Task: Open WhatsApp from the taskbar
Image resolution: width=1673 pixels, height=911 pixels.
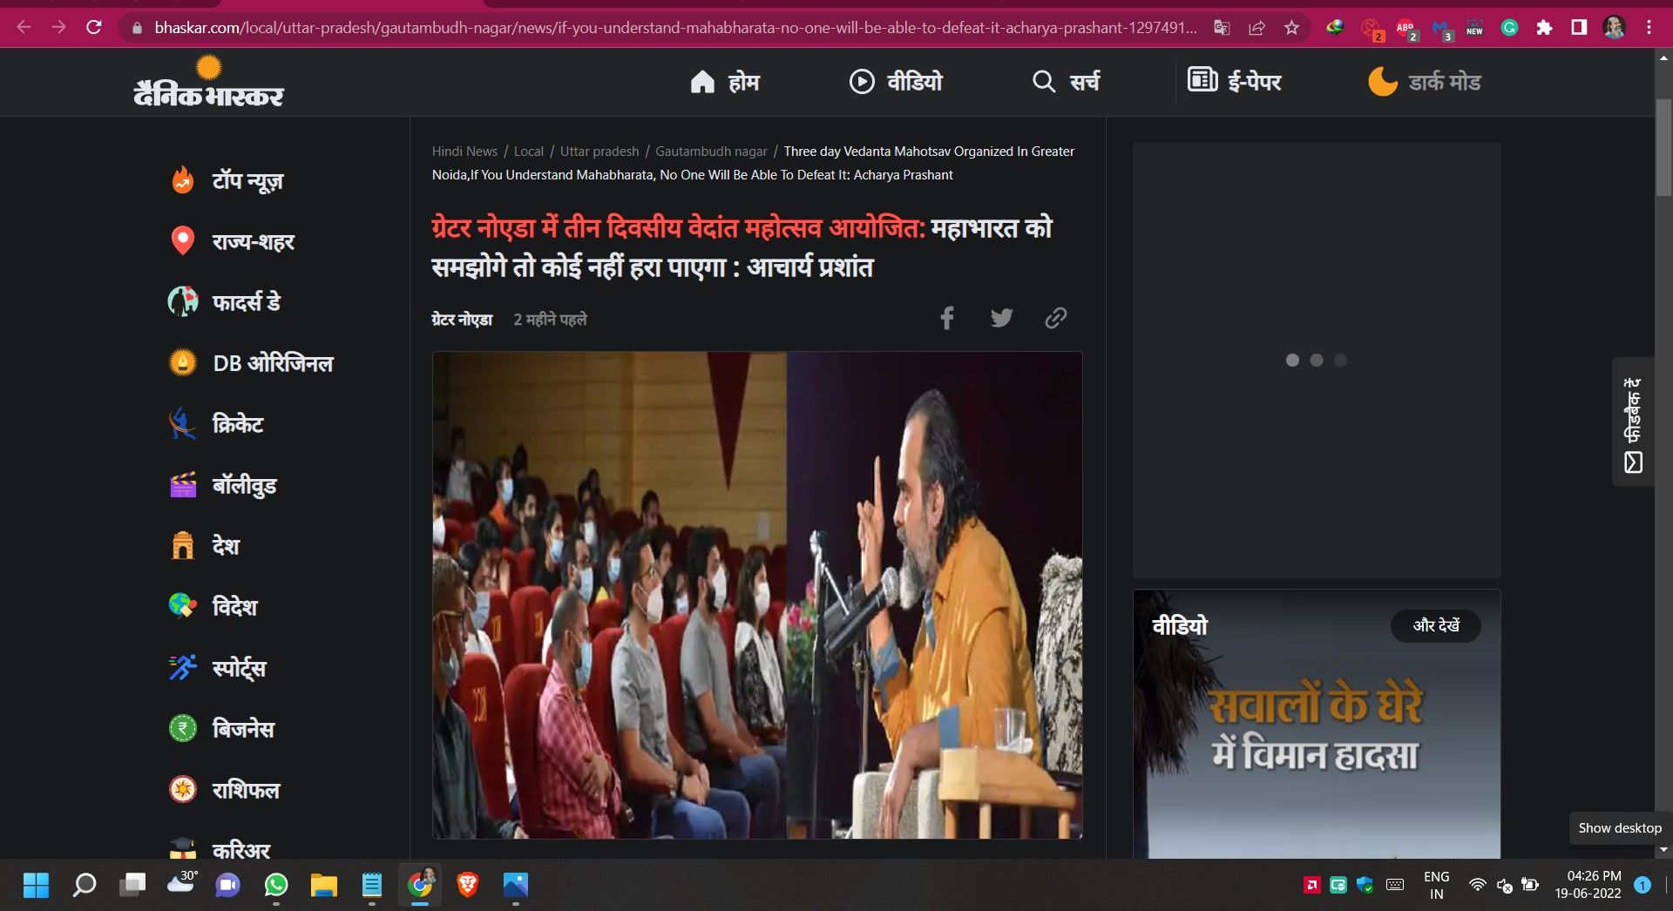Action: [x=276, y=886]
